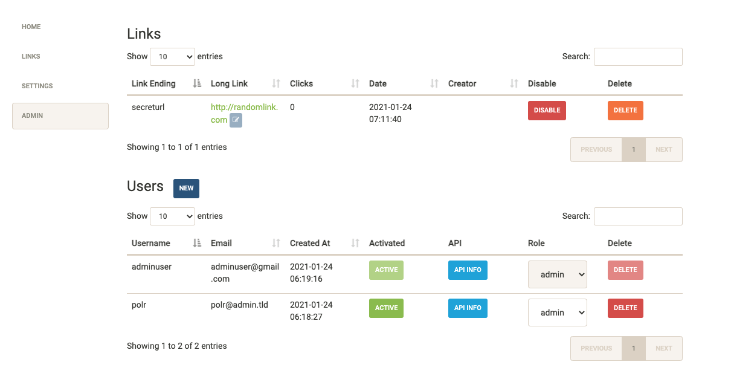The image size is (731, 379).
Task: Sort links by Creator column
Action: coord(512,83)
